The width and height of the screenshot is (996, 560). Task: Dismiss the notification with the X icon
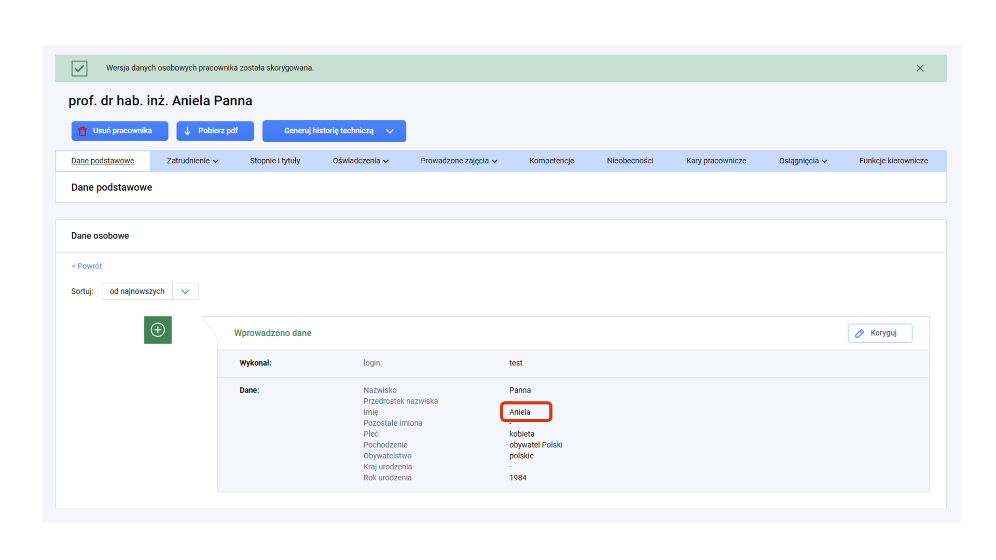920,68
